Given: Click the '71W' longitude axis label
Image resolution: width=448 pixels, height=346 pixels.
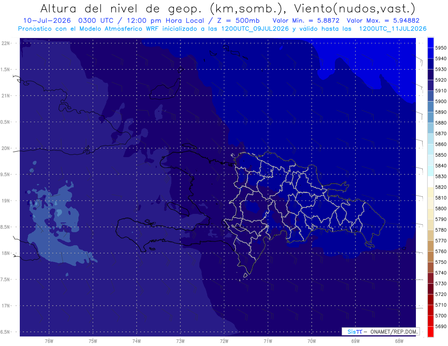Looking at the screenshot, I should [268, 341].
